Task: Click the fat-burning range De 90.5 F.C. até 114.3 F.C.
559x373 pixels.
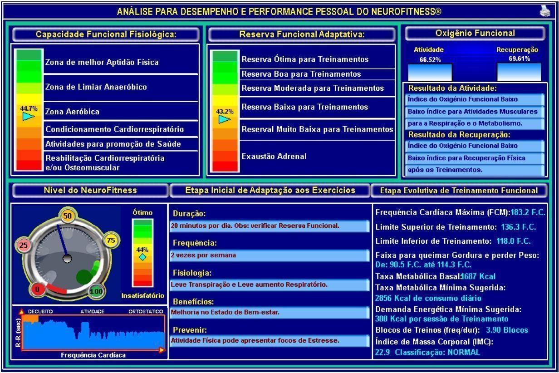Action: click(423, 265)
